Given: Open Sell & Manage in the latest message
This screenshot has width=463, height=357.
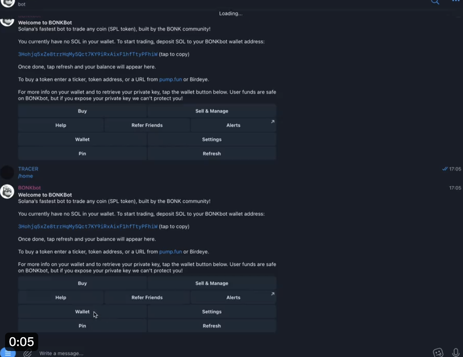Looking at the screenshot, I should pos(212,283).
